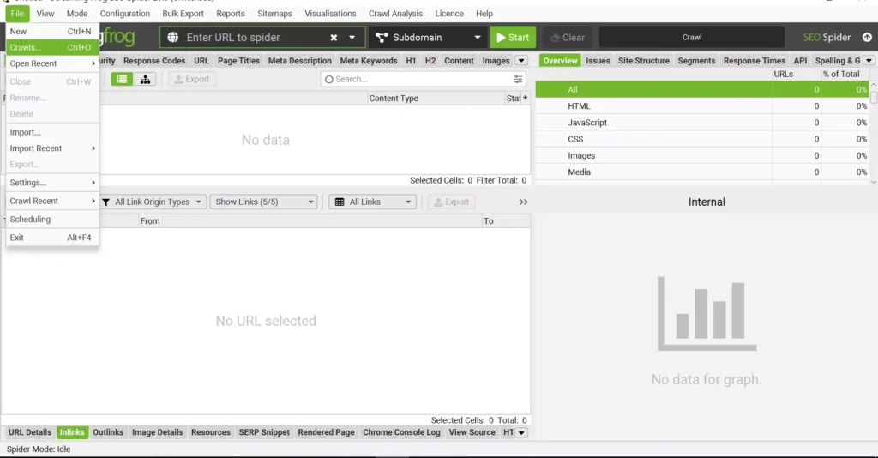Open the Response Times tab
Screen dimensions: 878x458
(x=755, y=61)
